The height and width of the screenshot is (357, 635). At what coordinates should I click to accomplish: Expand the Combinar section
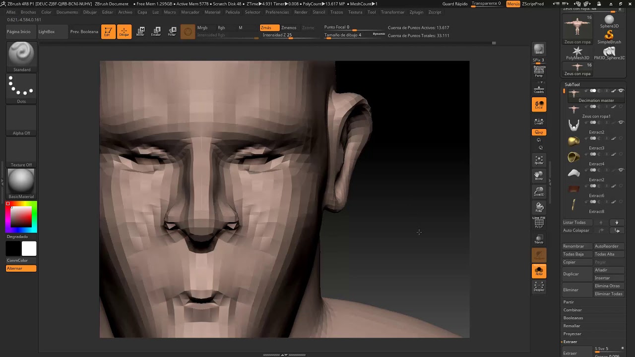tap(572, 310)
